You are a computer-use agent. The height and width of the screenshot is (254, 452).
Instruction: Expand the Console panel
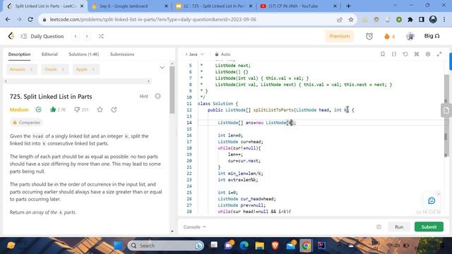pyautogui.click(x=195, y=227)
